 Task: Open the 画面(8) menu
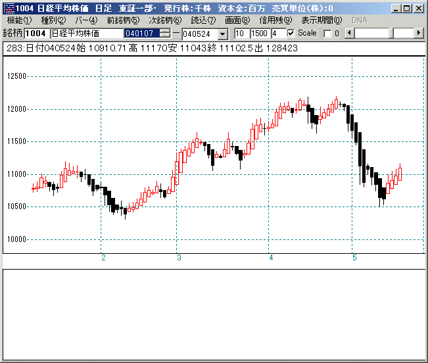click(237, 20)
